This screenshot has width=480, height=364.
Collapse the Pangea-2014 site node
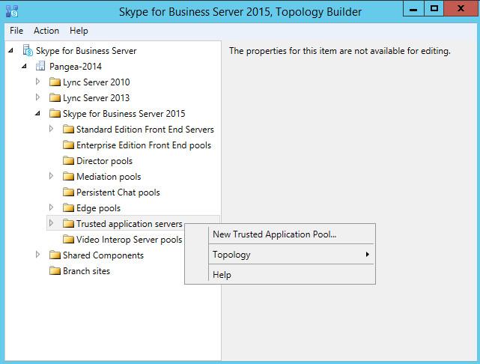pos(24,66)
